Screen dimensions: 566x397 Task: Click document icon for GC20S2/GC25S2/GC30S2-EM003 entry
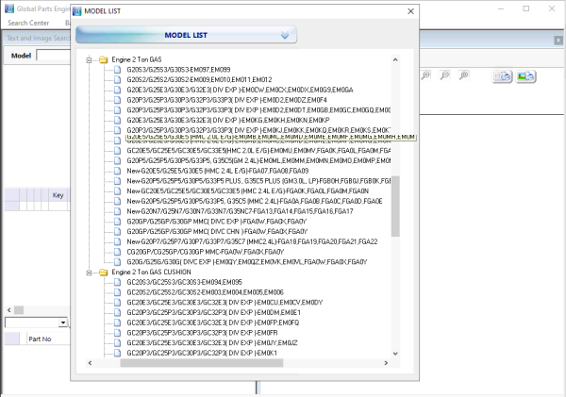(117, 291)
